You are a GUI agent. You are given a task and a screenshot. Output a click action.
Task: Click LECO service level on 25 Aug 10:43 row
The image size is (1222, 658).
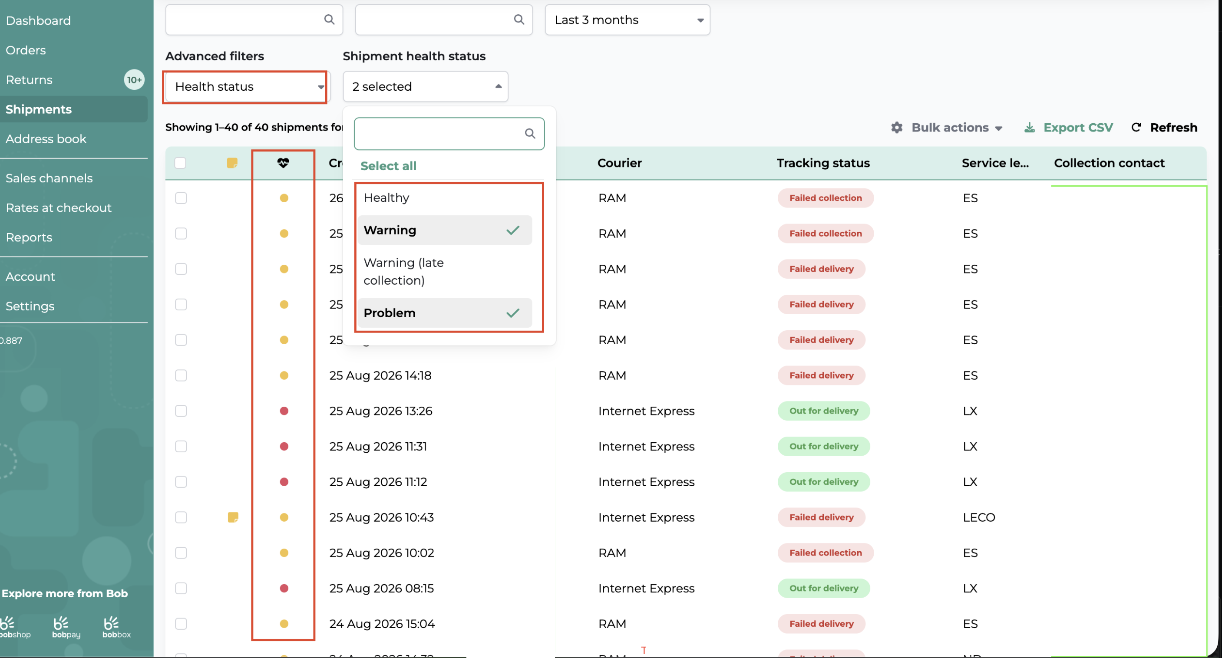coord(979,517)
